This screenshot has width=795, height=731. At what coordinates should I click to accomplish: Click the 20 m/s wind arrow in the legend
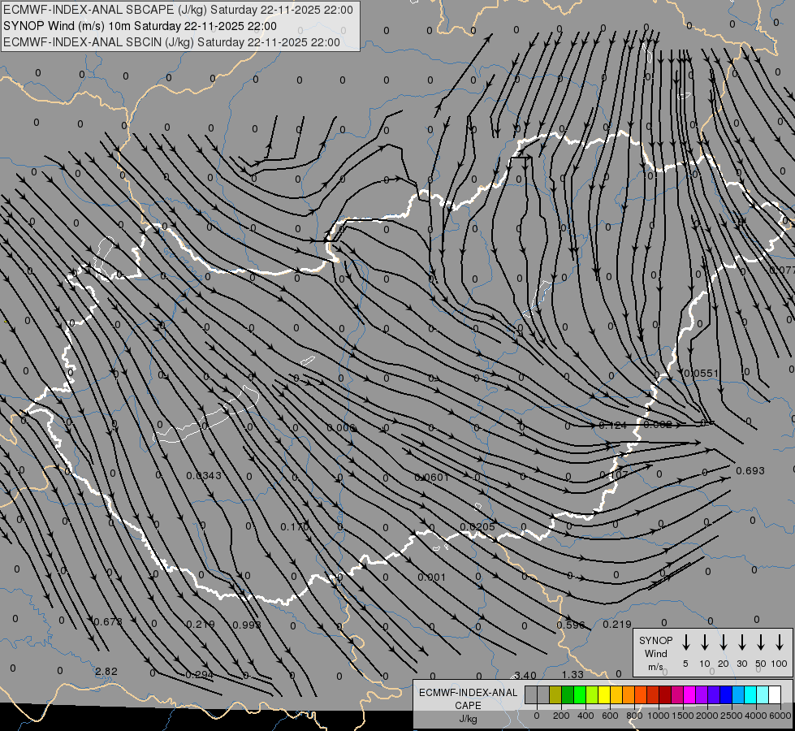click(723, 642)
